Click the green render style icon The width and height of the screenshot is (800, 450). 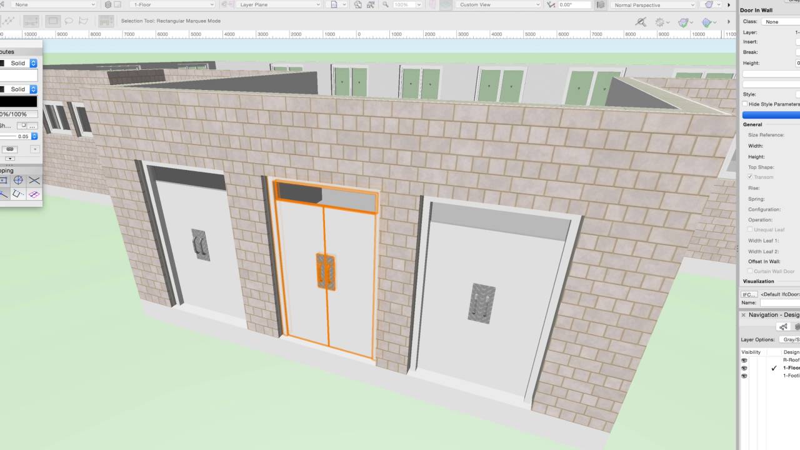pos(684,22)
